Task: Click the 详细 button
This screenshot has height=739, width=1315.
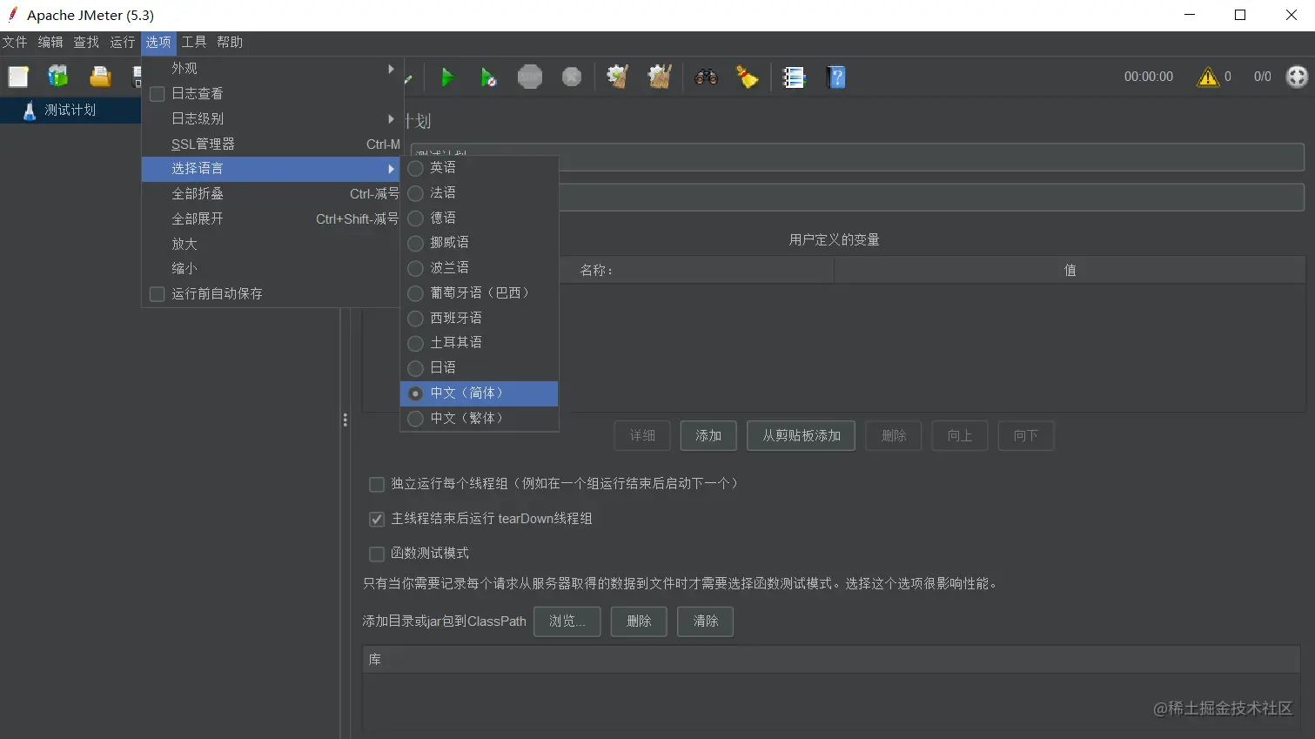Action: [x=642, y=435]
